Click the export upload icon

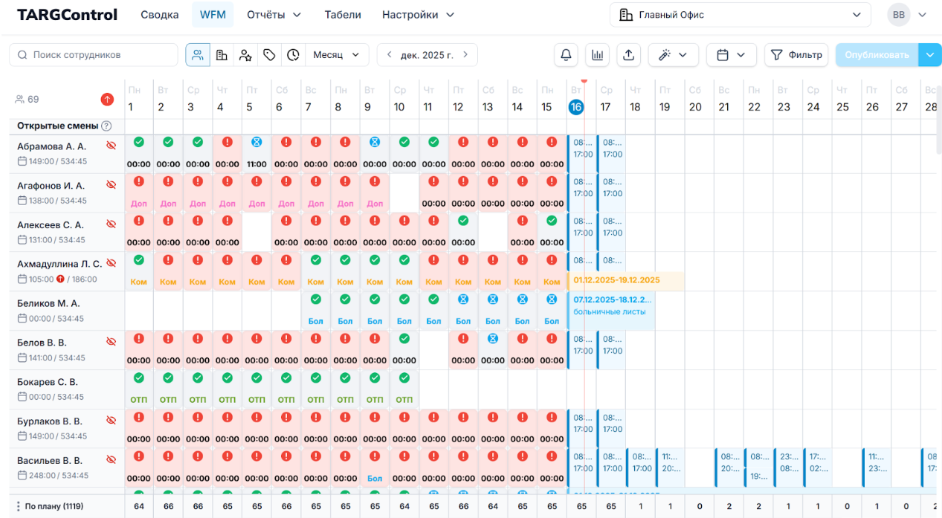click(628, 55)
